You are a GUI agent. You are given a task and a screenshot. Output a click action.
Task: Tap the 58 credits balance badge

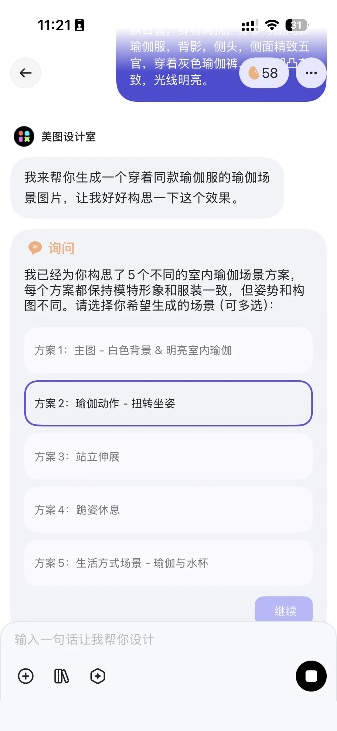(264, 73)
